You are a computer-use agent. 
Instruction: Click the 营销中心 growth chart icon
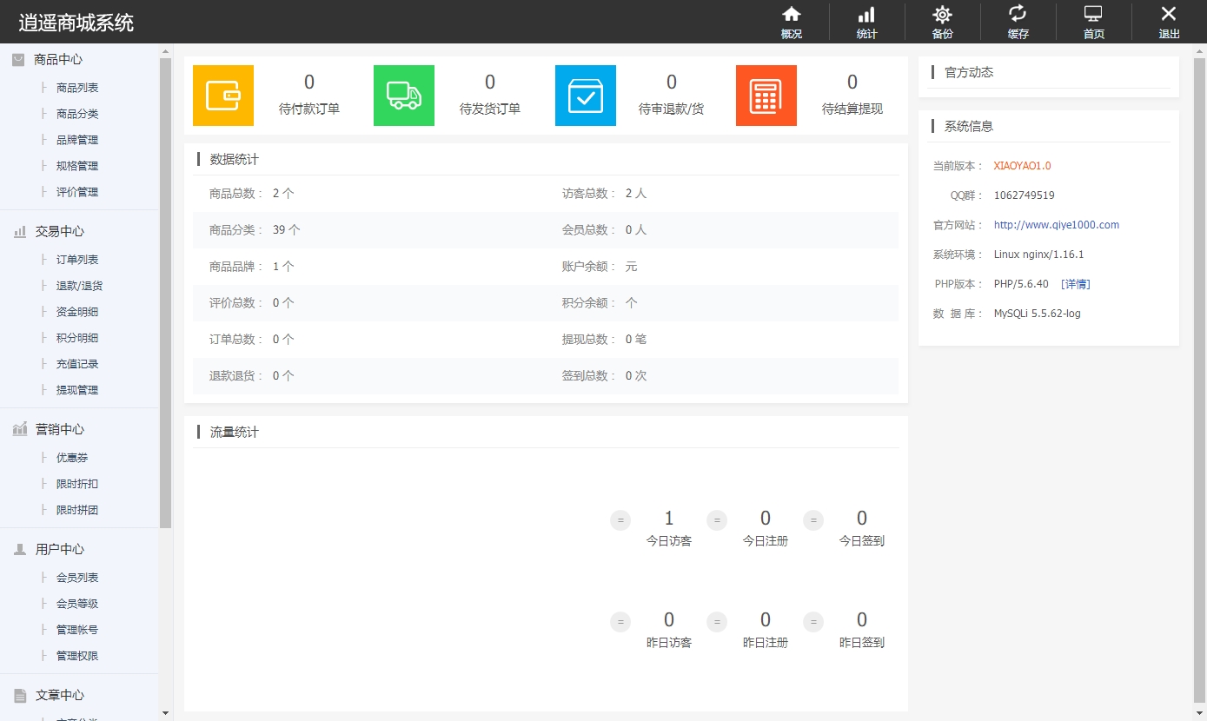(x=19, y=429)
